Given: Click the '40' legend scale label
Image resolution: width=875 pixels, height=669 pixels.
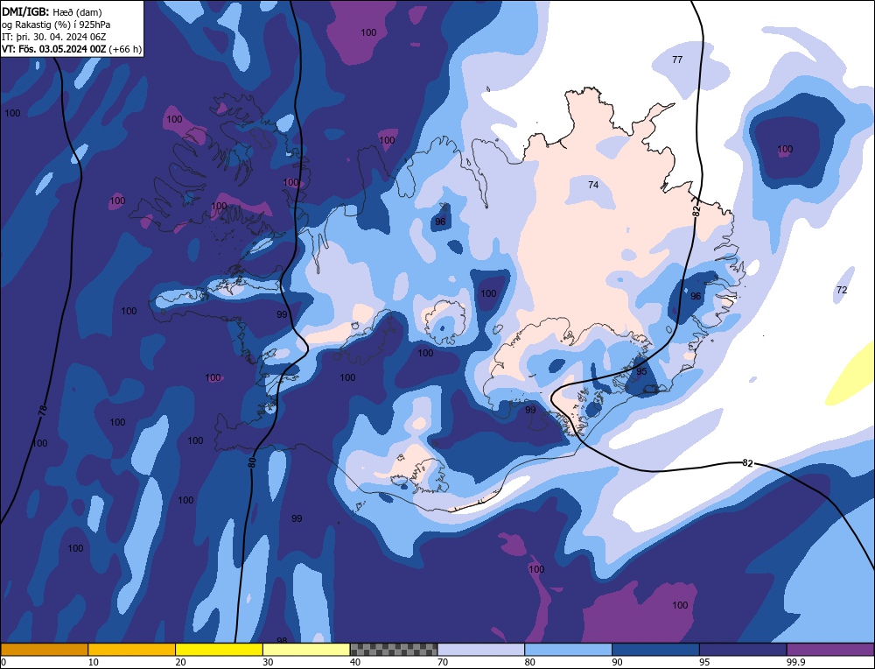Looking at the screenshot, I should (355, 662).
